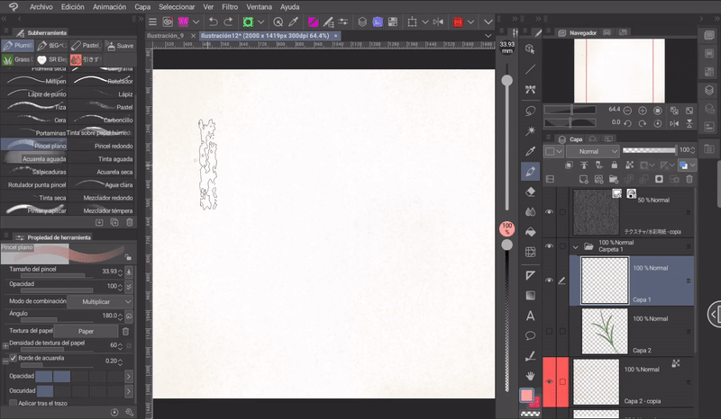Viewport: 721px width, 419px height.
Task: Delete the paper texture with trash icon
Action: (126, 331)
